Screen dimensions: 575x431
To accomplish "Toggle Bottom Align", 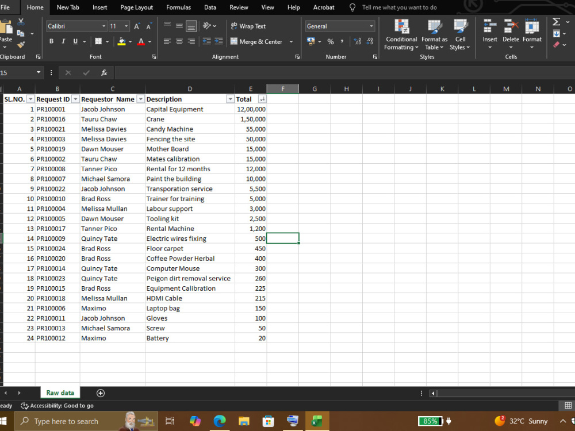I will point(191,26).
